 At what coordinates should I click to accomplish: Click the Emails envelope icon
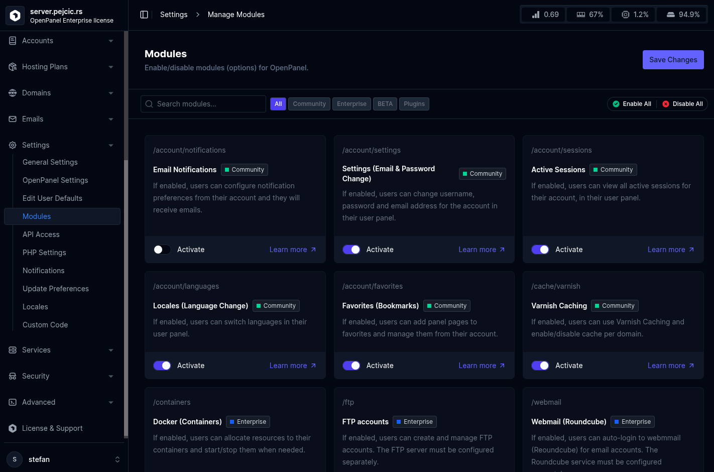[13, 119]
